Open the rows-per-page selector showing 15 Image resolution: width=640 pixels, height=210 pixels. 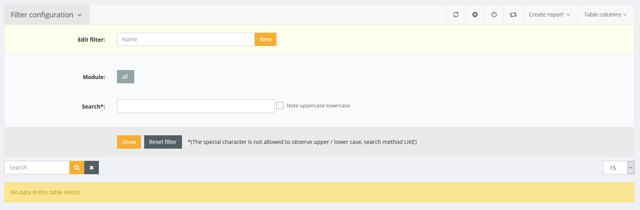click(618, 168)
